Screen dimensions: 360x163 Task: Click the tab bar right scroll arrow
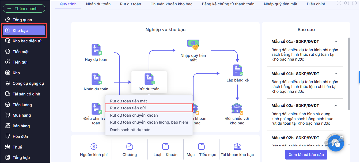pyautogui.click(x=347, y=3)
